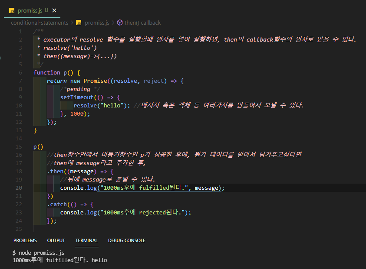Click '.then((message) => {' line
Screen dimensions: 366x269
point(80,172)
